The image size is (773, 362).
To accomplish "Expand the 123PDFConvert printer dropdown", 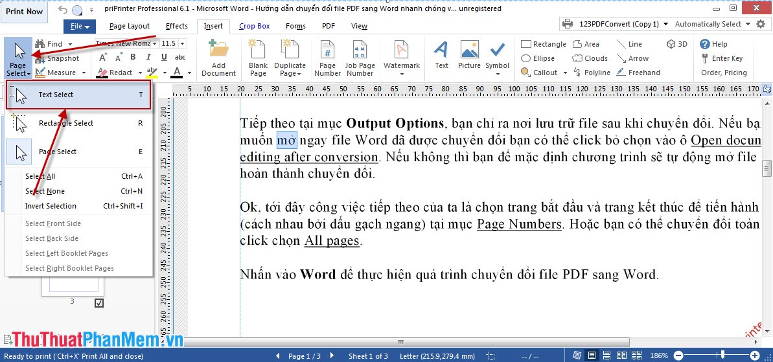I will pyautogui.click(x=665, y=24).
